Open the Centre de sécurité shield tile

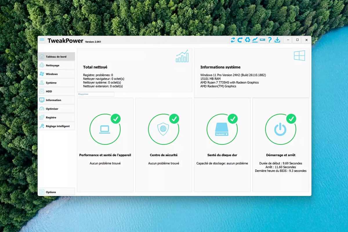click(x=163, y=129)
